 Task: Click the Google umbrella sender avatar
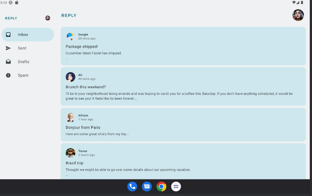[71, 37]
